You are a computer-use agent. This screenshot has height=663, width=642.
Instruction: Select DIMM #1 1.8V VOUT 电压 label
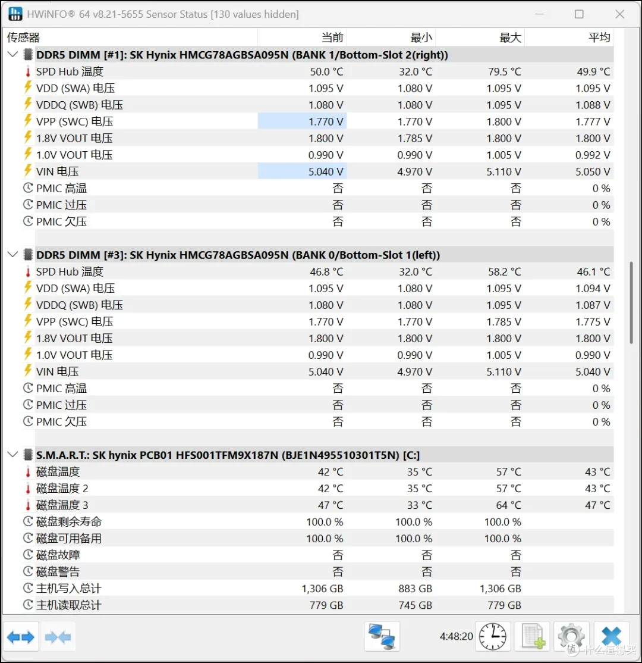tap(74, 138)
